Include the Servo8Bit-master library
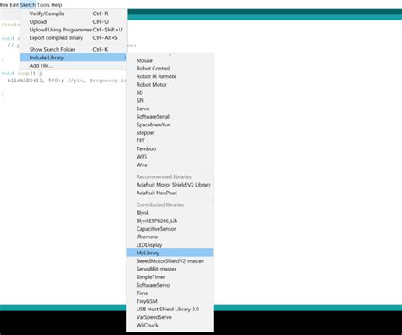Viewport: 402px width, 335px height. point(170,269)
